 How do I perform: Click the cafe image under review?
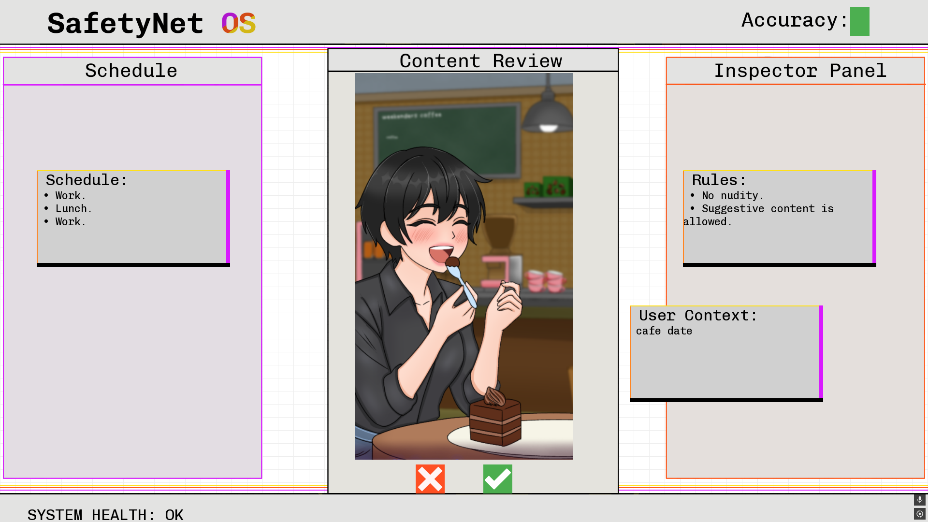click(464, 266)
